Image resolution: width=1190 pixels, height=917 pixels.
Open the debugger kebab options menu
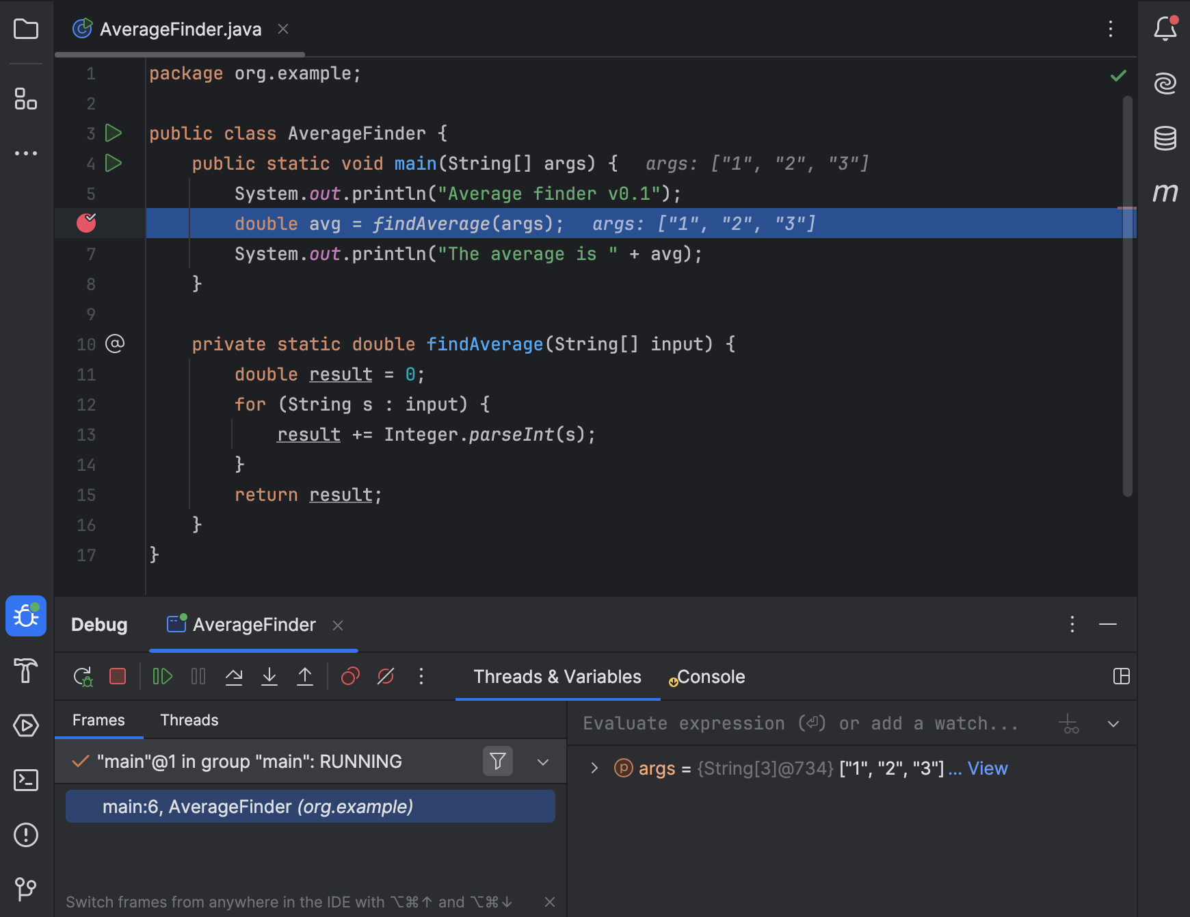tap(421, 677)
